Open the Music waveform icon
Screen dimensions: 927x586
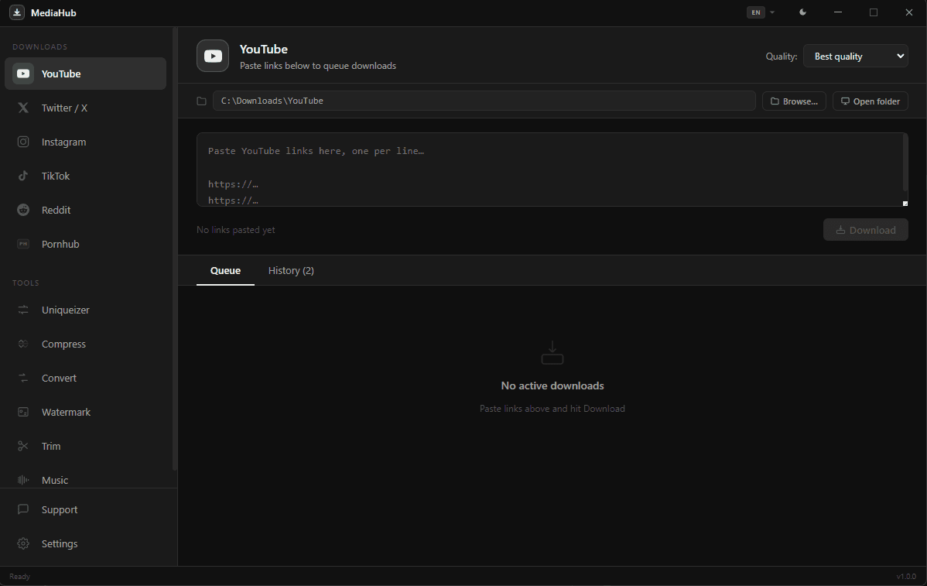click(23, 480)
